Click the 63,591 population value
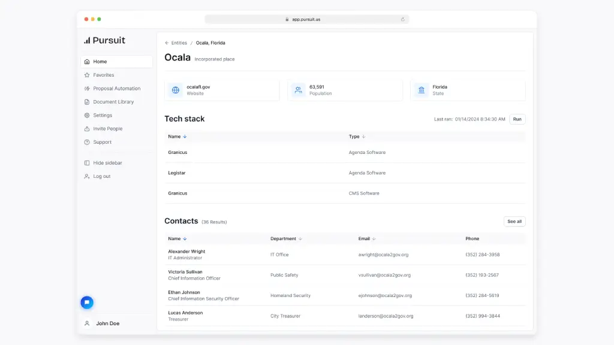Screen dimensions: 614x345 point(317,87)
